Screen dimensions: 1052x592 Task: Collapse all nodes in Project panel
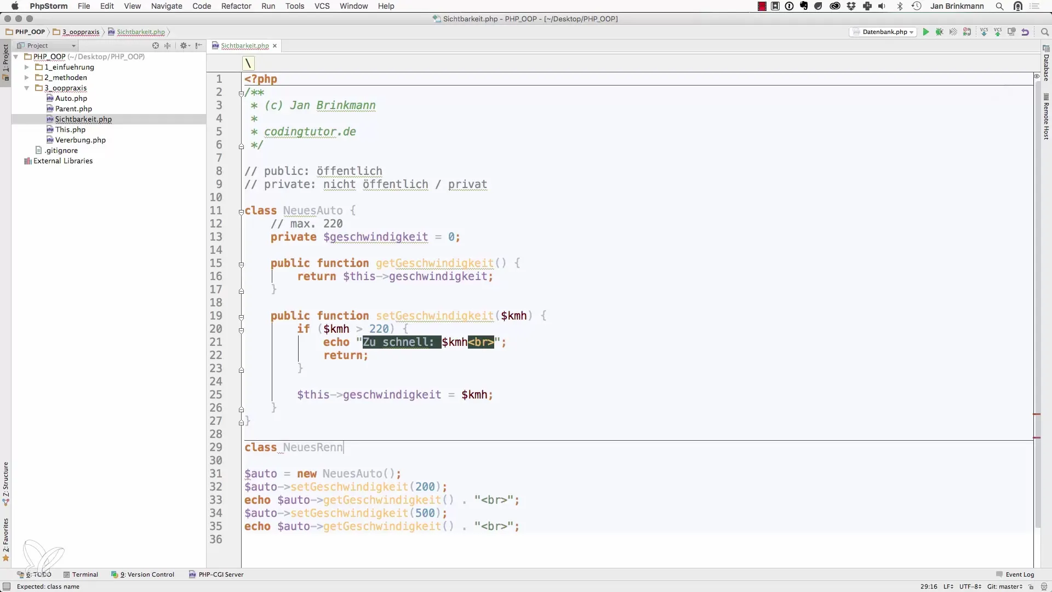[168, 45]
